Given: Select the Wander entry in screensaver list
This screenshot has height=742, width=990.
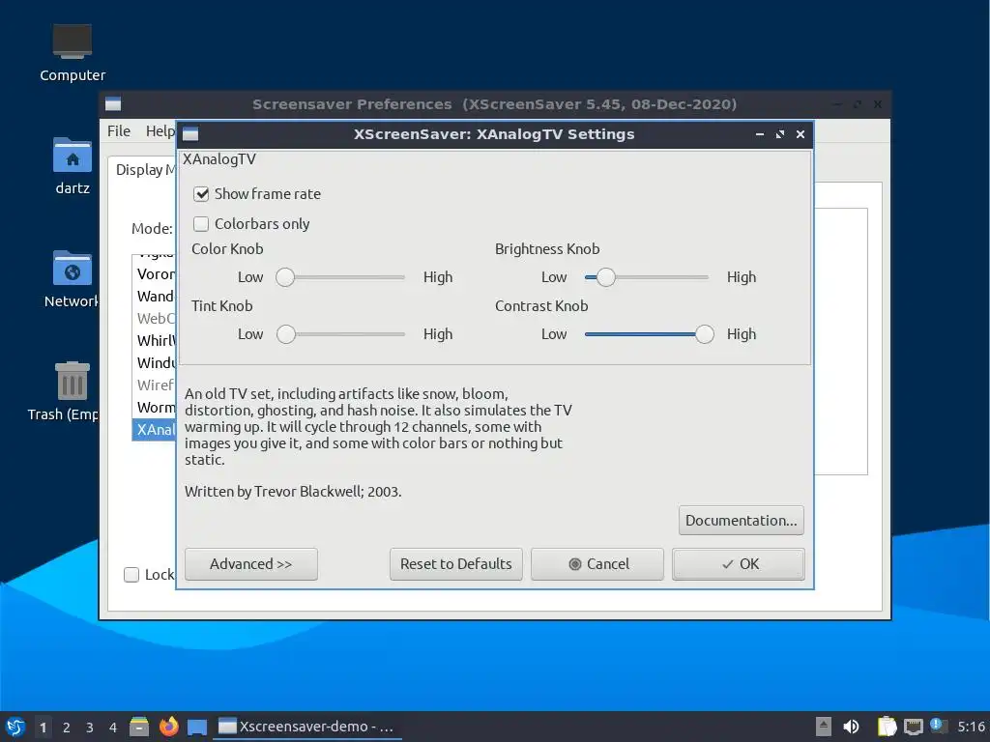Looking at the screenshot, I should (x=155, y=296).
